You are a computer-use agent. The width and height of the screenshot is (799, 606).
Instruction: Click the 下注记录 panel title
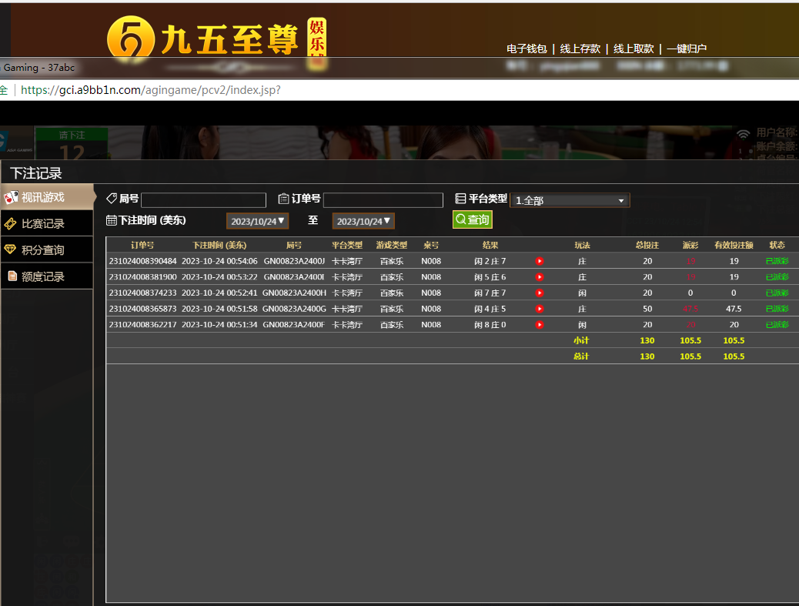[36, 173]
